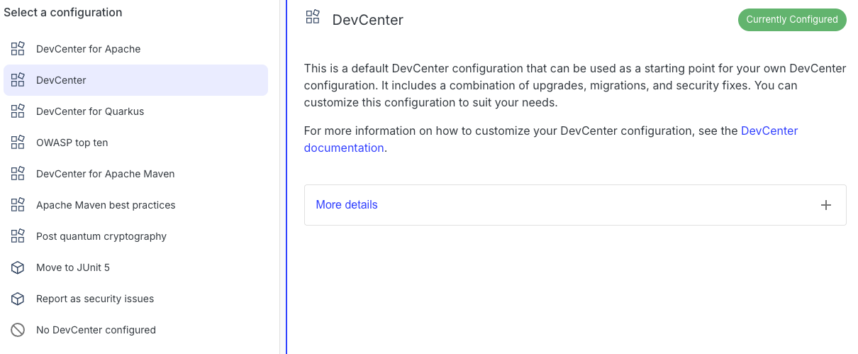The image size is (858, 354).
Task: Select Post quantum cryptography configuration
Action: (x=135, y=236)
